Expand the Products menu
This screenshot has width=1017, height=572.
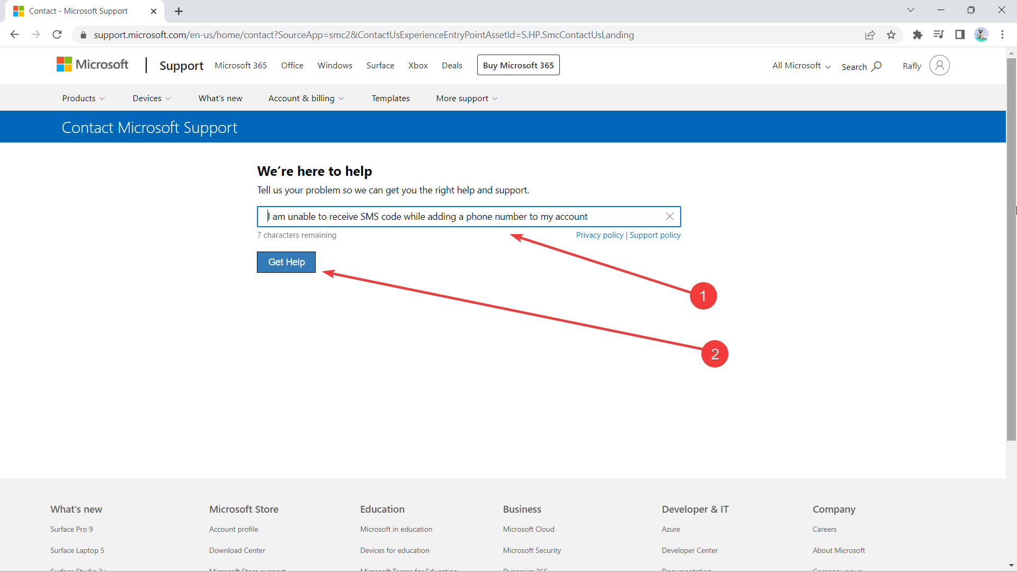click(x=84, y=99)
